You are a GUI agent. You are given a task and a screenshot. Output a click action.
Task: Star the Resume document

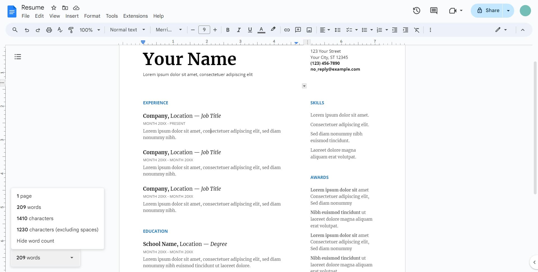pos(54,8)
